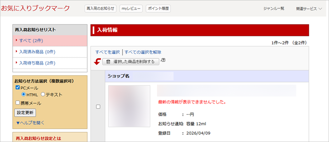Click the trash icon on the delete button
Viewport: 329px width, 142px height.
(x=108, y=62)
